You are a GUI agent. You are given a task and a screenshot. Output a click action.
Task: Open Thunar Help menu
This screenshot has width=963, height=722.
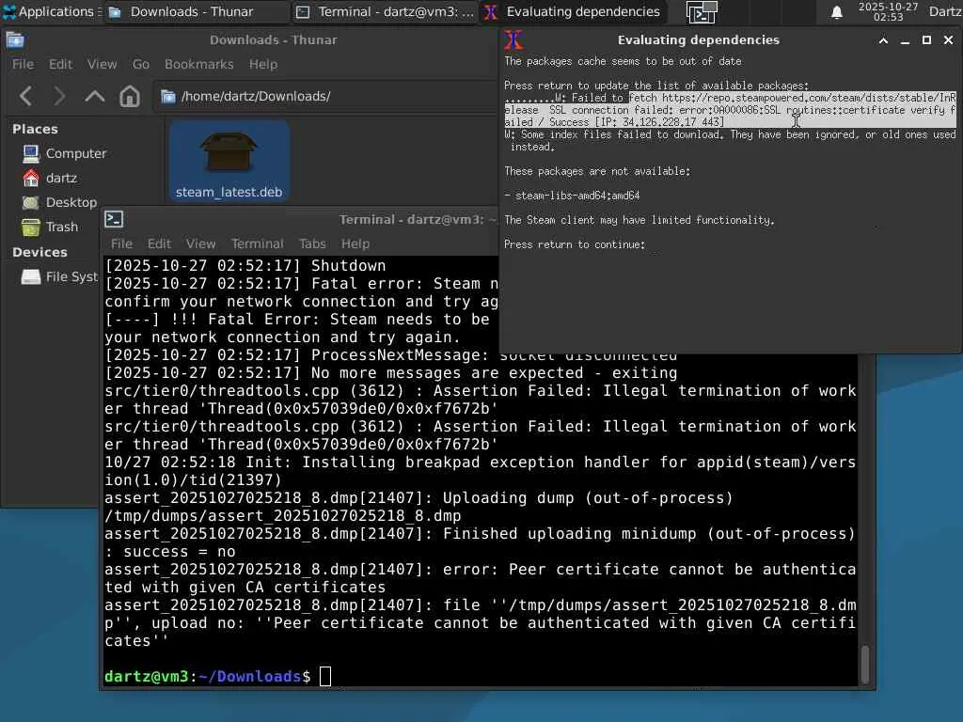pyautogui.click(x=263, y=64)
